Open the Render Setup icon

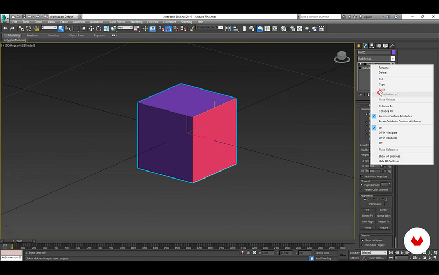click(x=292, y=28)
